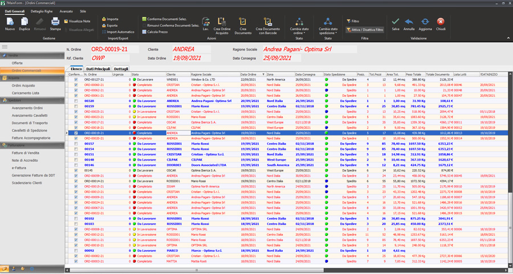The image size is (513, 274).
Task: Collapse the Fatturazione sidebar group
Action: tap(60, 145)
